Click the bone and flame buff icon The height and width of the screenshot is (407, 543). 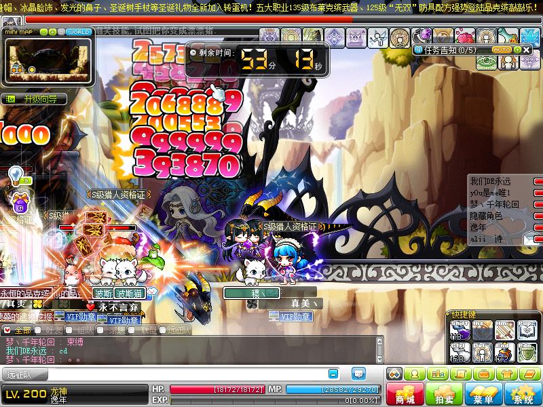coord(508,36)
